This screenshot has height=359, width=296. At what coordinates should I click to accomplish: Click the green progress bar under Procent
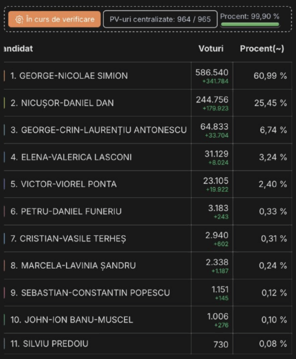pos(250,25)
